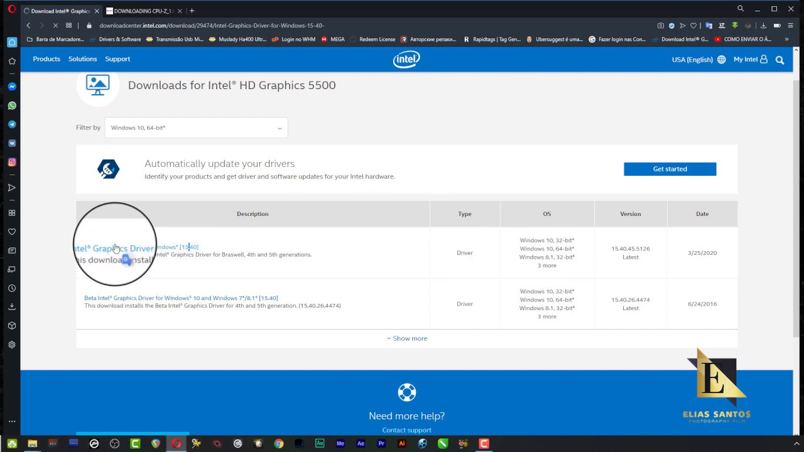Search tabs with magnifier in title bar
Image resolution: width=804 pixels, height=452 pixels.
(741, 9)
